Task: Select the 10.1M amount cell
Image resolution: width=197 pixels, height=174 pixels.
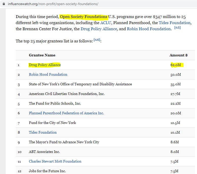Action: point(175,132)
